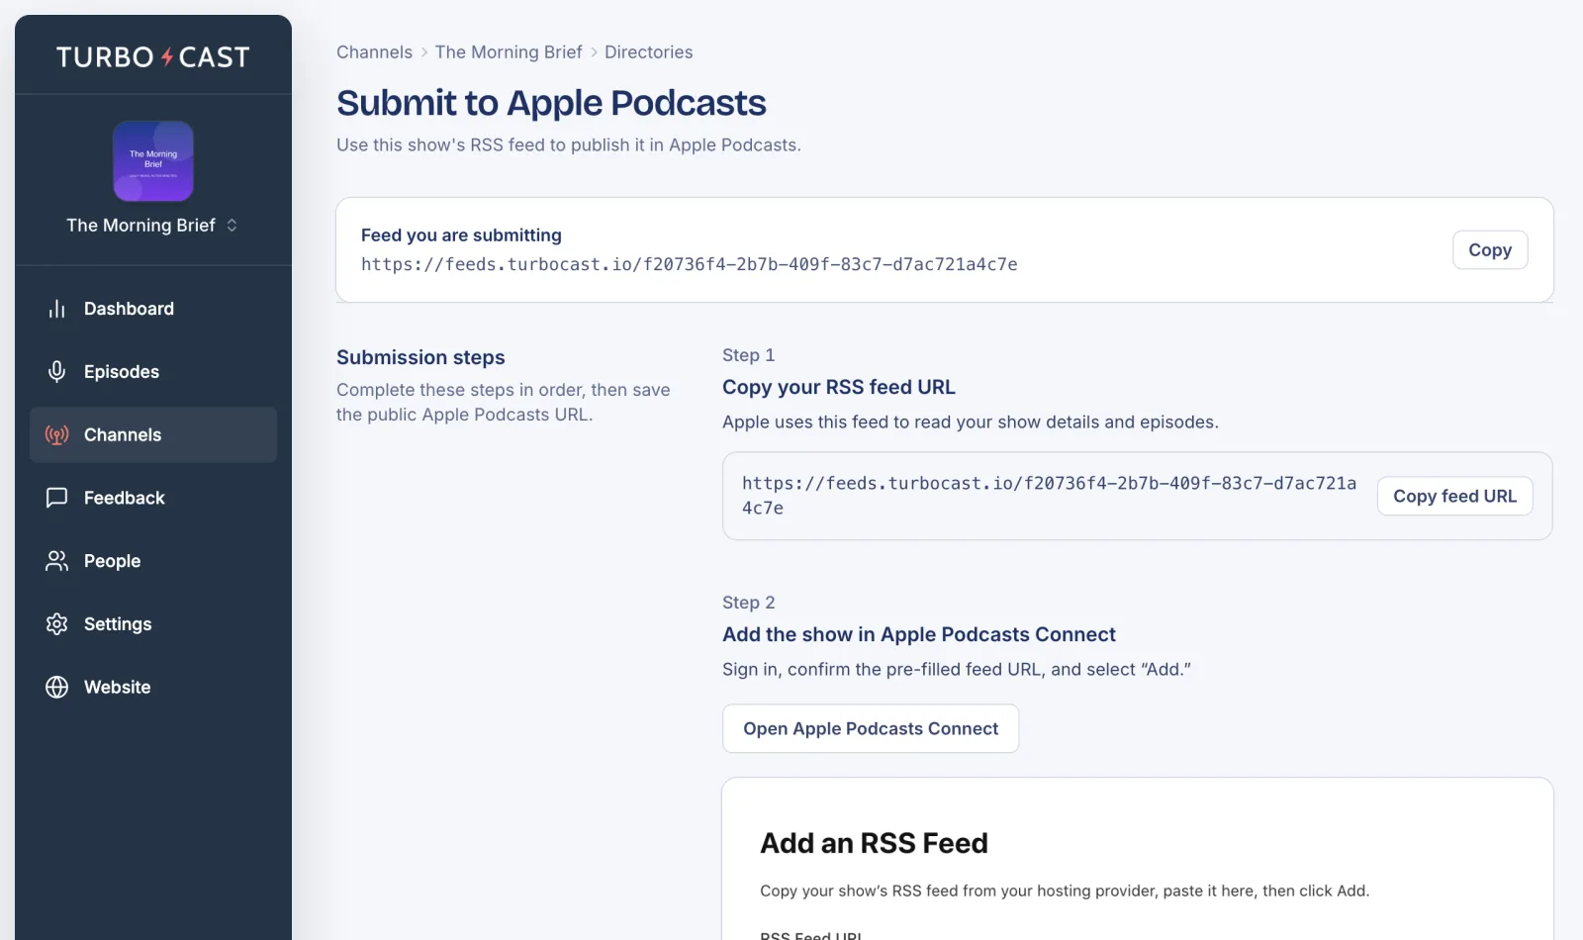Click the TurboCast logo
Image resolution: width=1583 pixels, height=940 pixels.
coord(153,57)
